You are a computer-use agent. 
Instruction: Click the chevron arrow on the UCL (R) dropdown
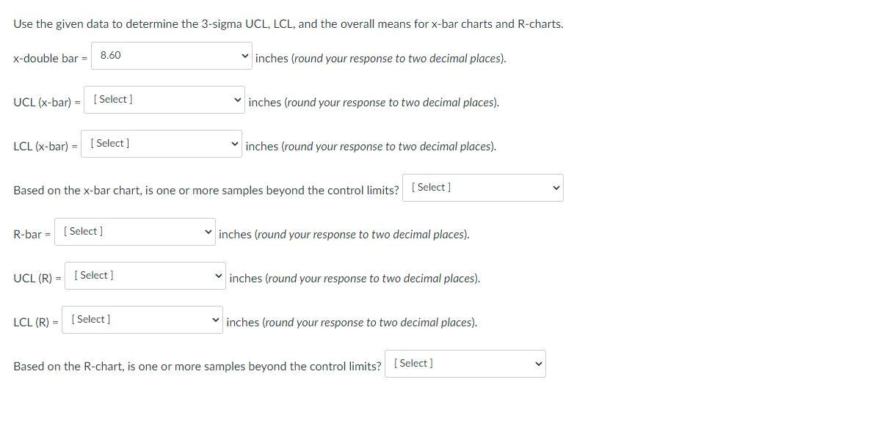pos(217,276)
